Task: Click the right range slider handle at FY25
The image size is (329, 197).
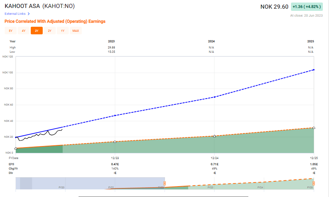Action: (314, 183)
